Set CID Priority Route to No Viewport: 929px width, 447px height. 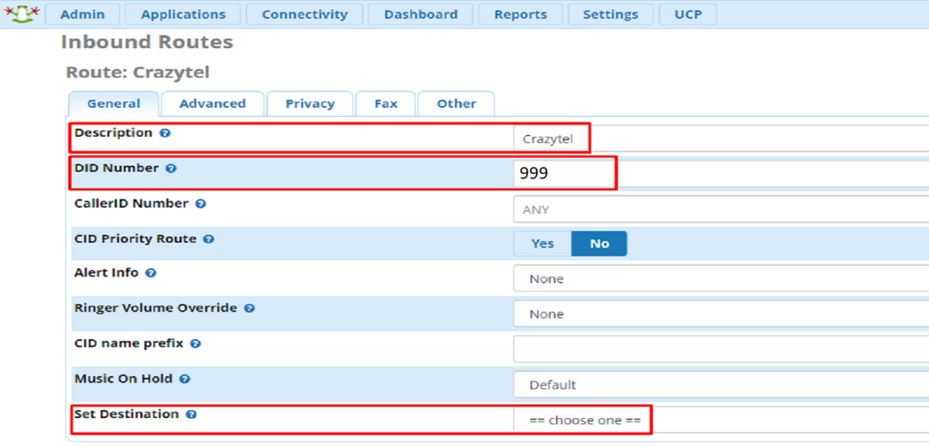(x=599, y=244)
